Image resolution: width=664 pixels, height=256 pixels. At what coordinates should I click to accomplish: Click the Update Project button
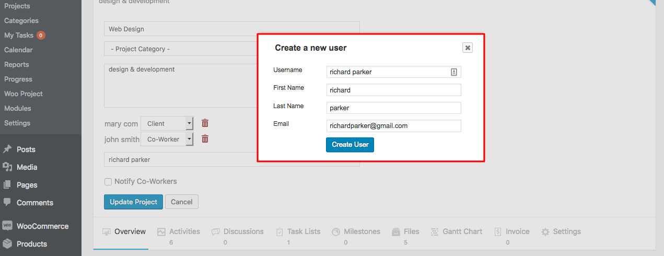click(x=133, y=202)
